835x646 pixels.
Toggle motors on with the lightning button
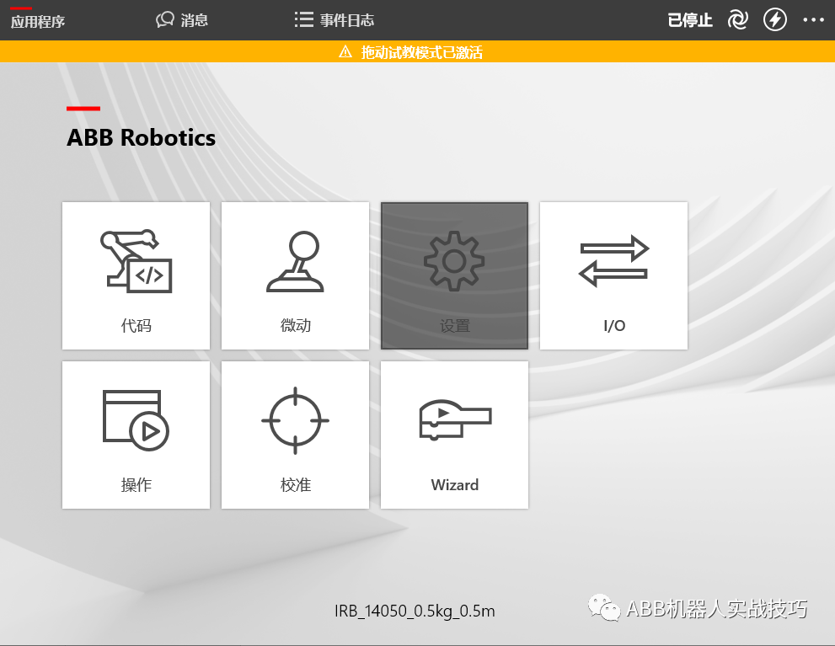(775, 19)
